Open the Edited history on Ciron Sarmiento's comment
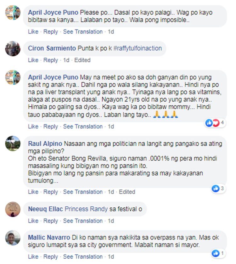Screen dimensions: 236x264 coord(82,60)
